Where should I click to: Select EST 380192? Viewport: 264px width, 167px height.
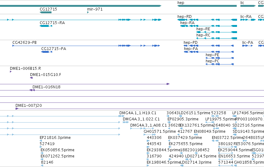225,144
